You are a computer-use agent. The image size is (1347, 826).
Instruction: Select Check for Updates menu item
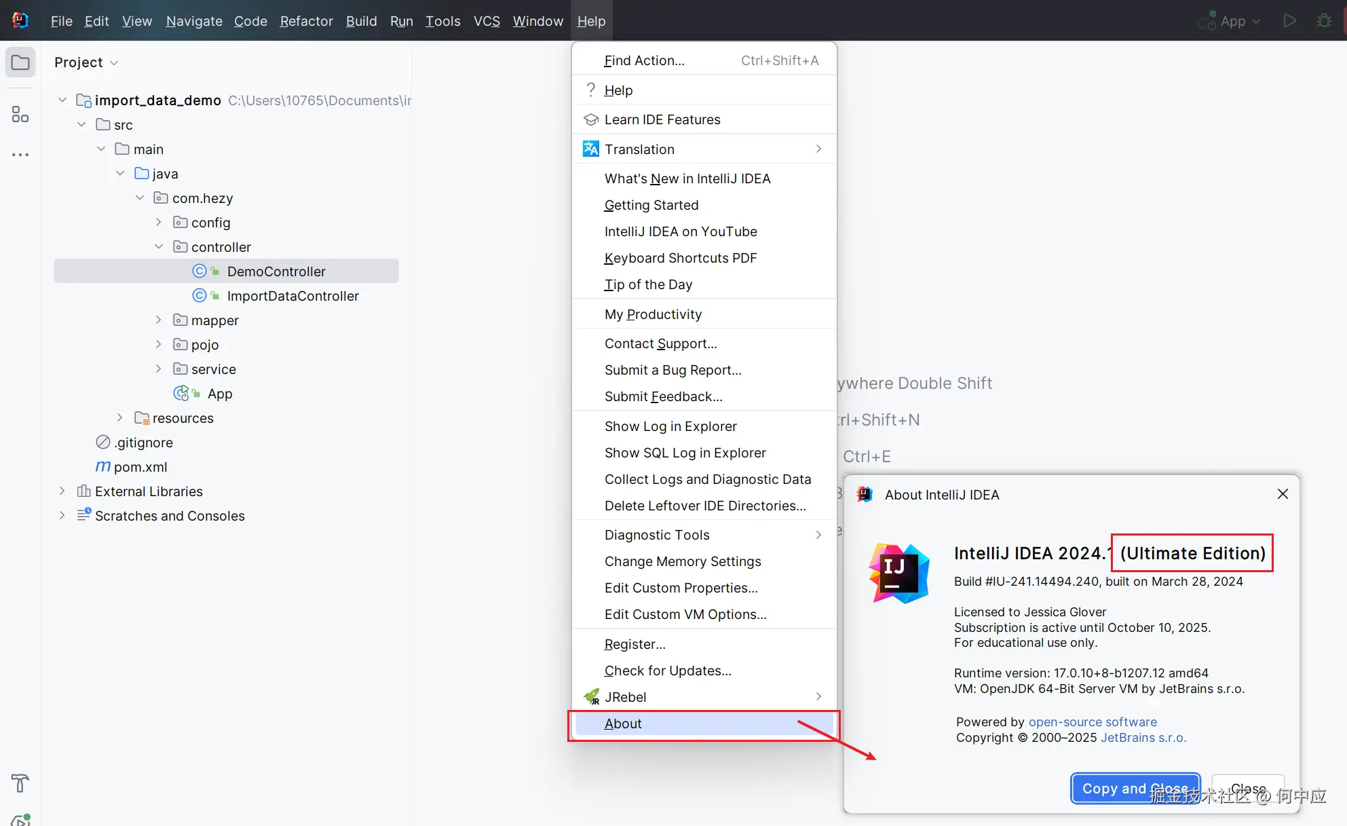(x=667, y=671)
